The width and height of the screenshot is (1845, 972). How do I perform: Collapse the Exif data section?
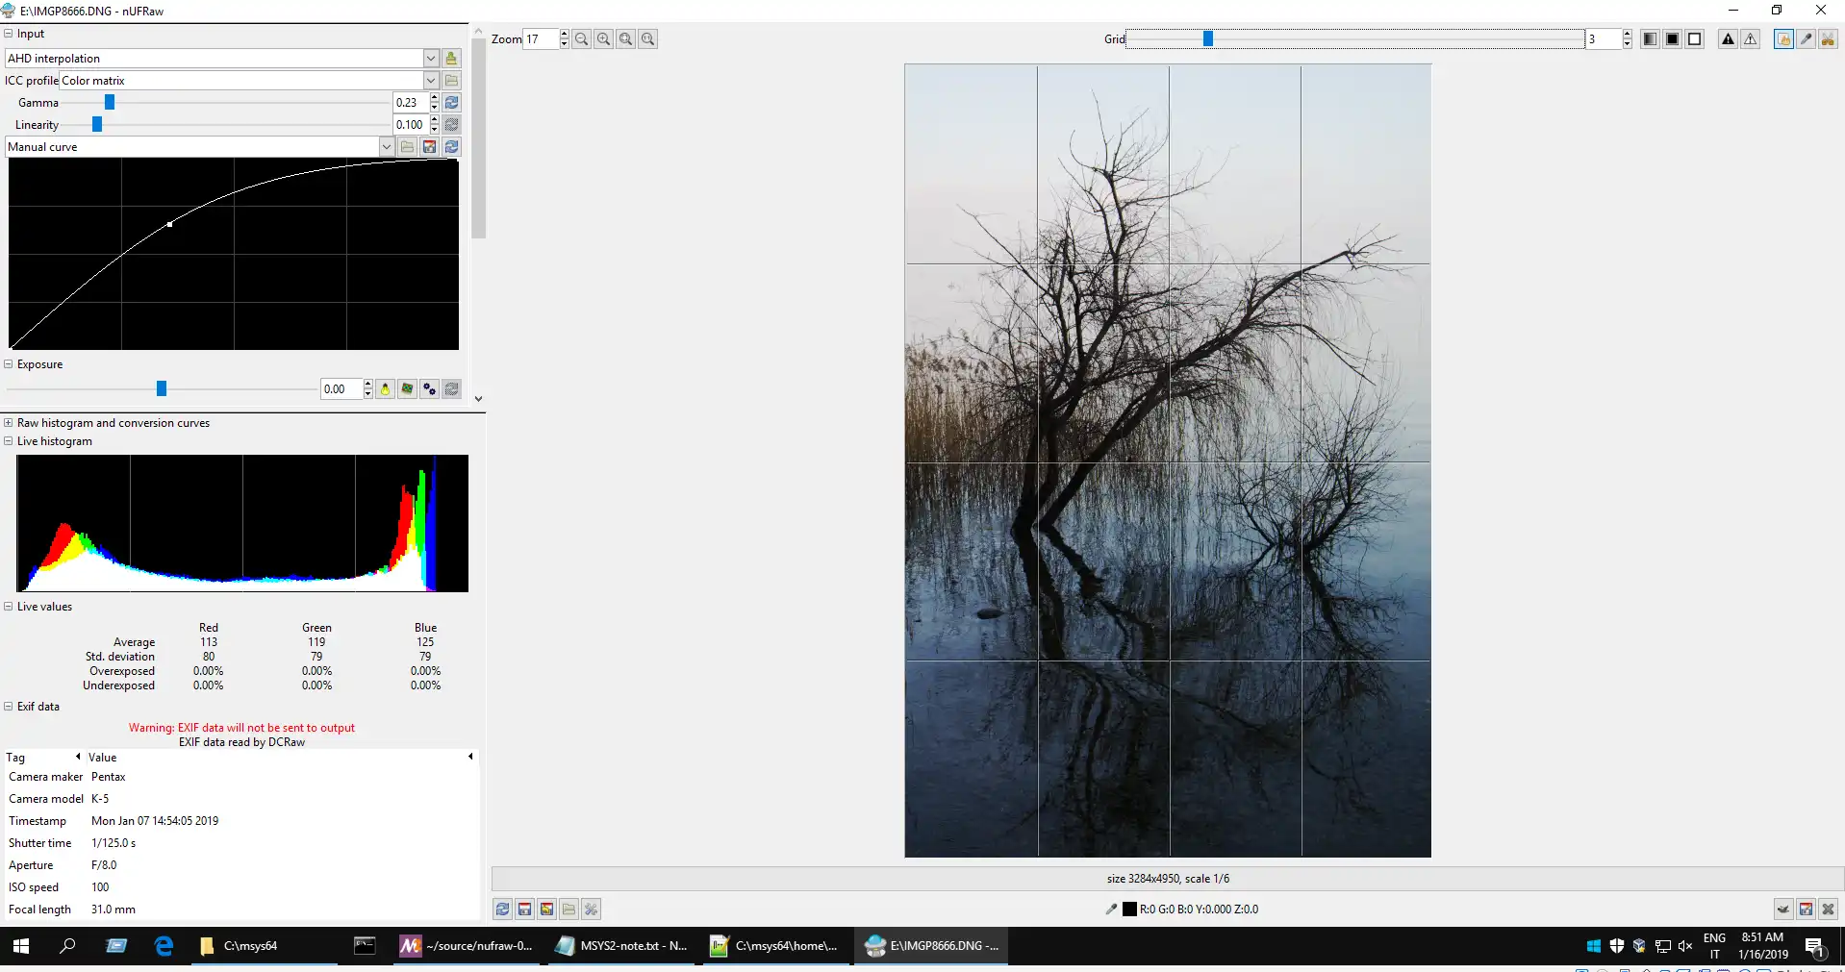point(9,707)
